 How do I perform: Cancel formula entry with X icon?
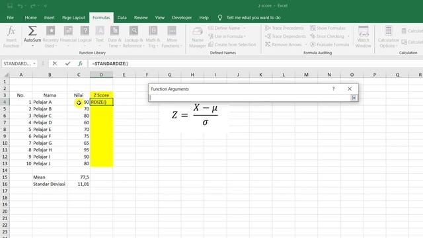pos(54,63)
